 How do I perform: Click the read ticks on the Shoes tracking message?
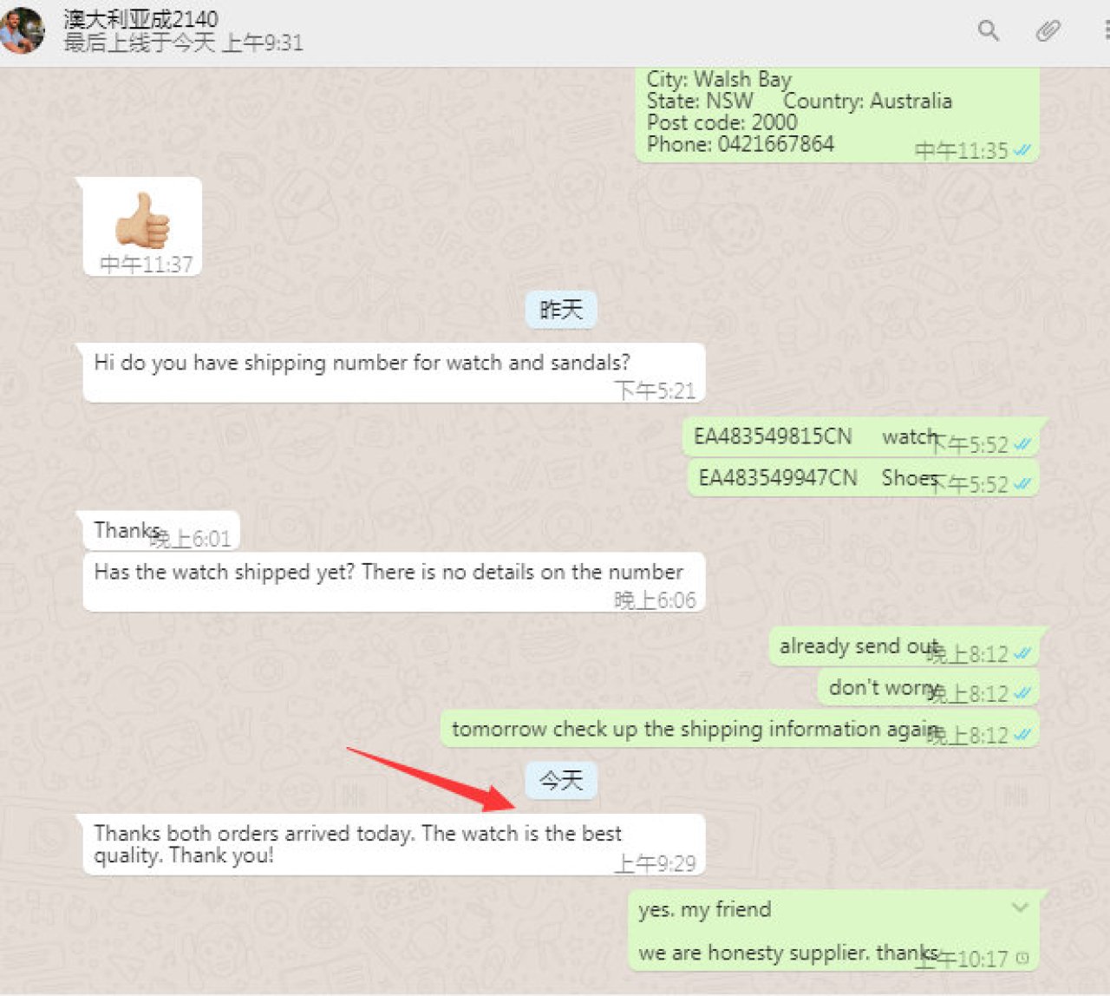coord(1023,484)
